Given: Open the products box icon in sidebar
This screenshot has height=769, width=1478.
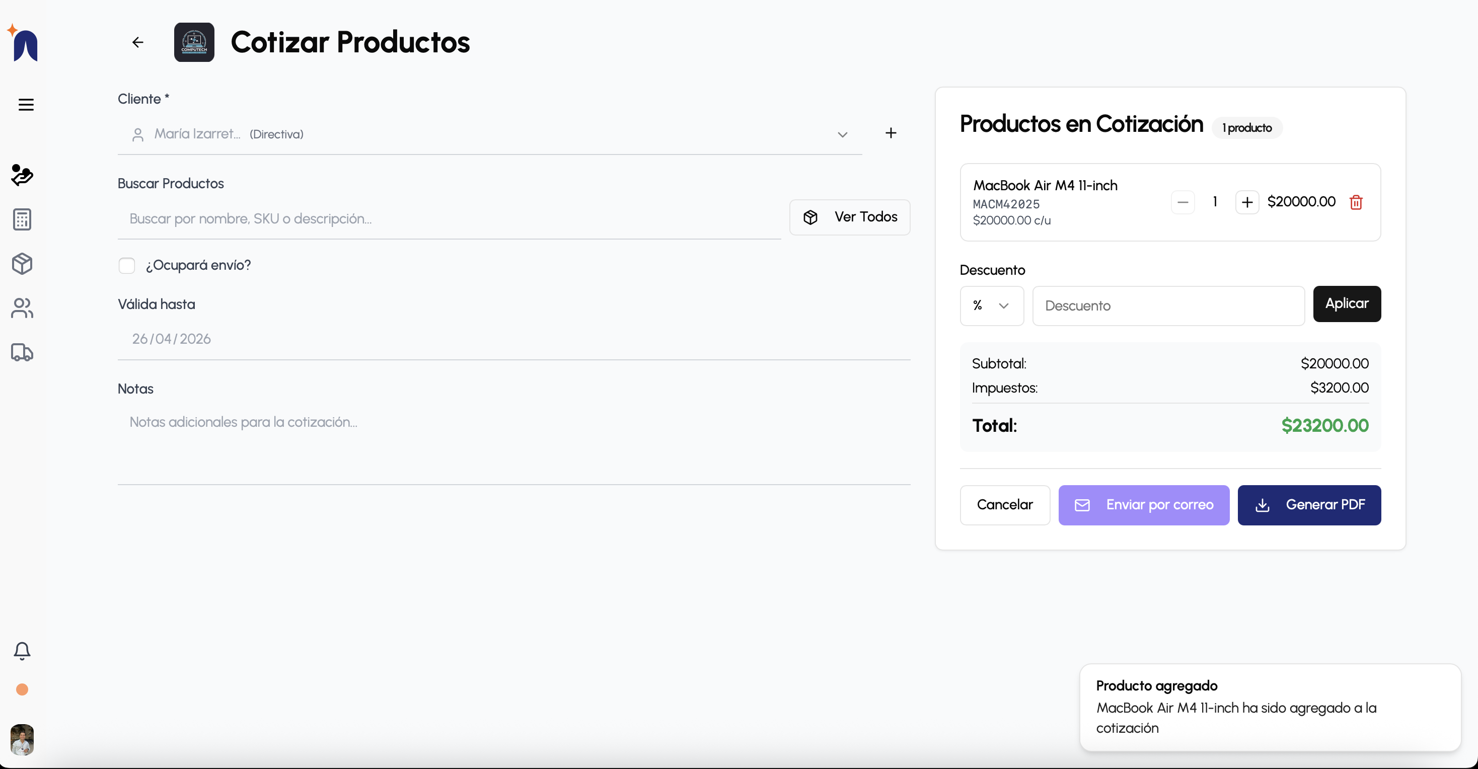Looking at the screenshot, I should pos(22,264).
